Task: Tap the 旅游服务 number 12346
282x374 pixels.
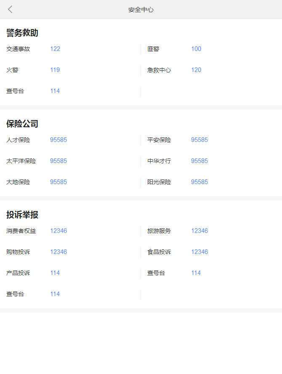Action: click(200, 231)
